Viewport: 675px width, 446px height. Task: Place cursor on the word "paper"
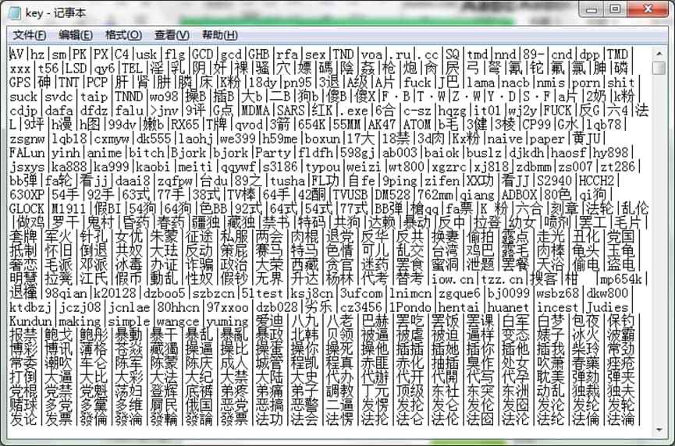(x=547, y=139)
